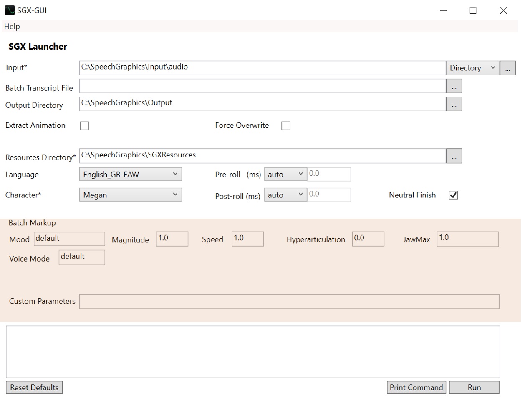Click the SGX-GUI app icon in title bar

click(x=9, y=10)
